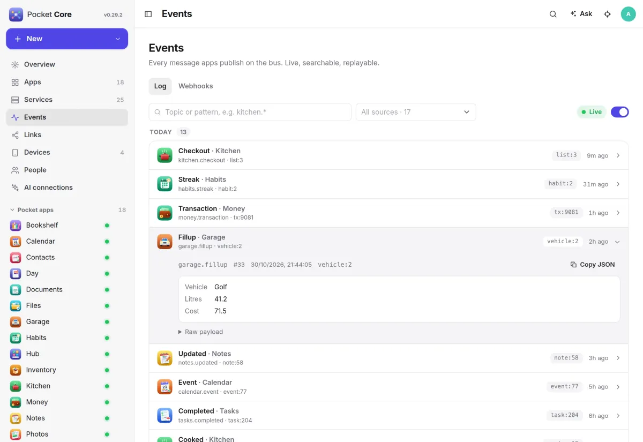Open the user avatar menu
643x442 pixels.
pyautogui.click(x=628, y=14)
